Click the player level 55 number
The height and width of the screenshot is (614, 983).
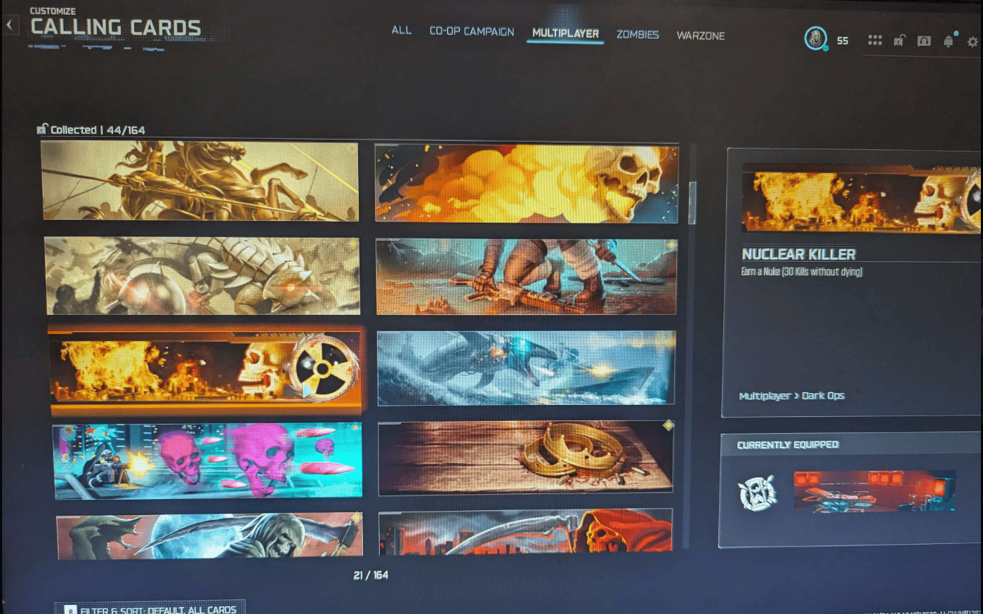(843, 41)
